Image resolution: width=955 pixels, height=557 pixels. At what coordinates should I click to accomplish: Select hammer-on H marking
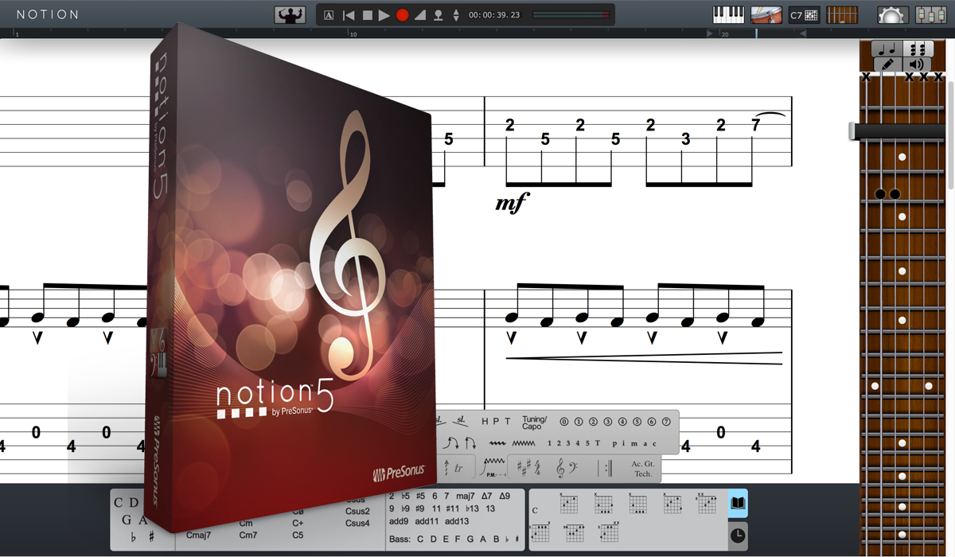pos(485,422)
